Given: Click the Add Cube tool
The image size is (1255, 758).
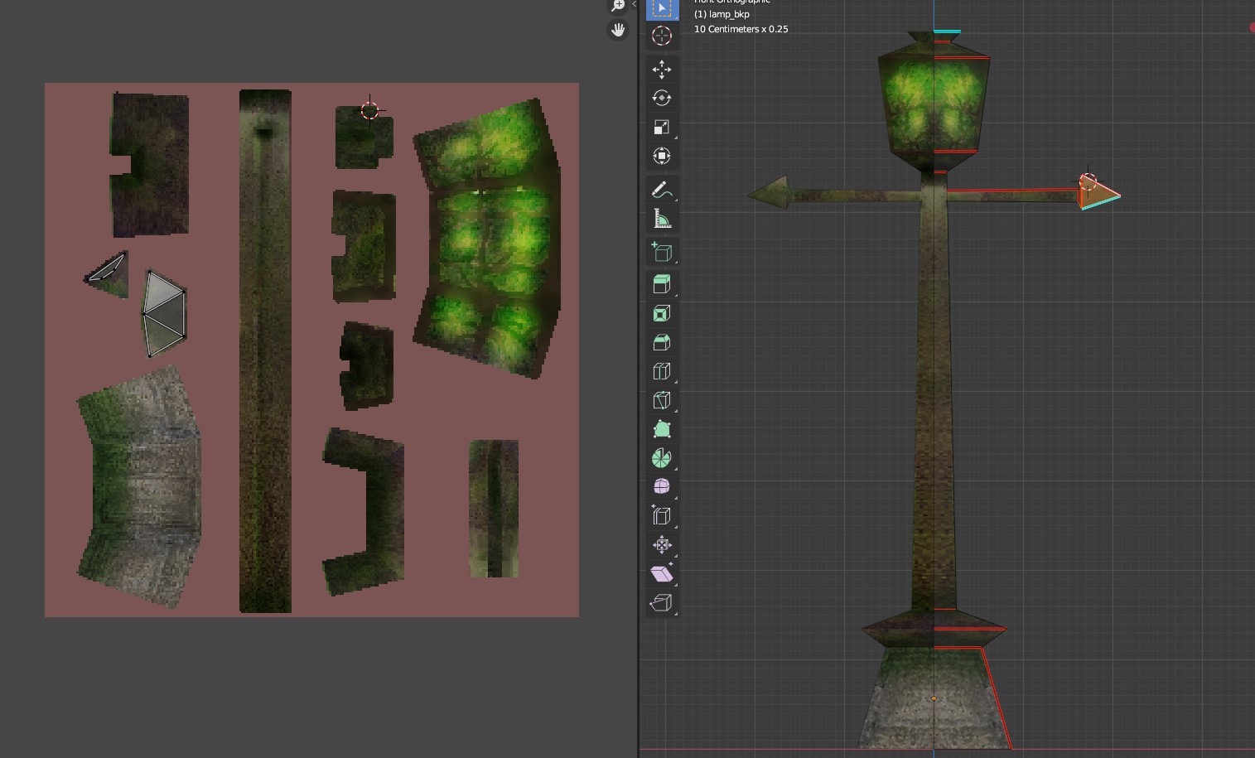Looking at the screenshot, I should pos(661,252).
